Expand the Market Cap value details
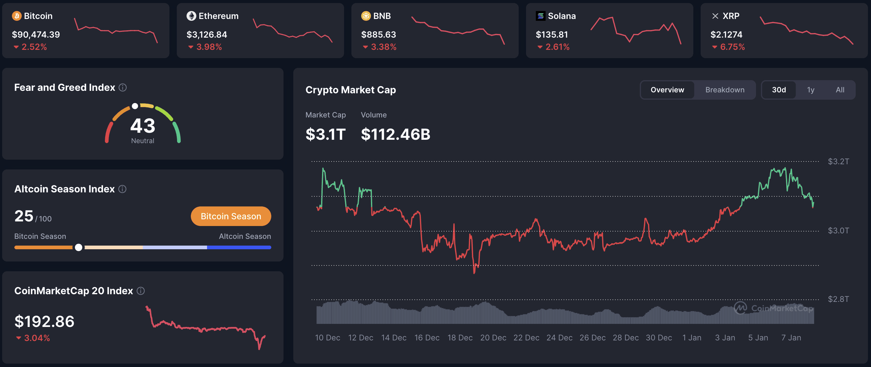 325,134
